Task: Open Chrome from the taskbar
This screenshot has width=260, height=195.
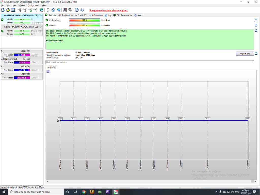Action: click(84, 192)
